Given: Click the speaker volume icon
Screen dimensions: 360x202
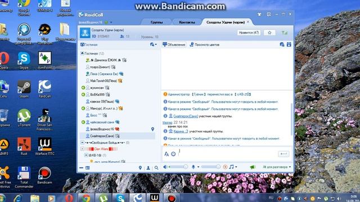Looking at the screenshot, I should point(165,167).
